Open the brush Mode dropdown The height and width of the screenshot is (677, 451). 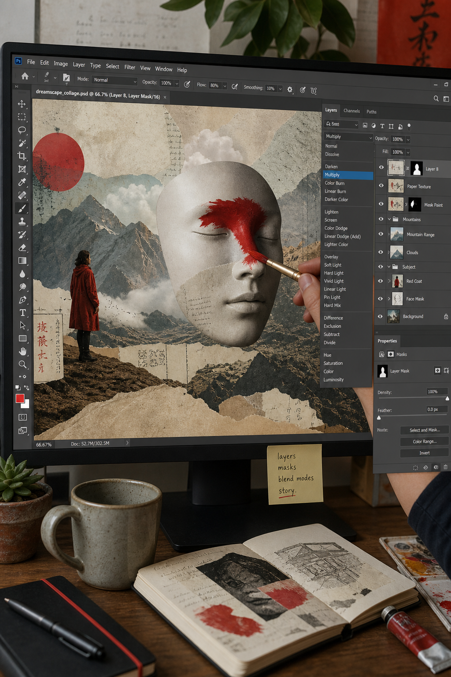coord(115,80)
